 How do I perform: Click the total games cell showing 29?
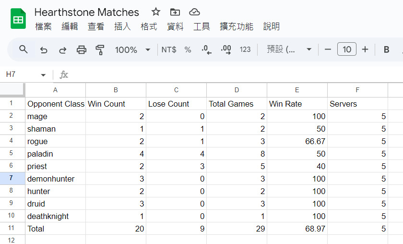(x=237, y=229)
